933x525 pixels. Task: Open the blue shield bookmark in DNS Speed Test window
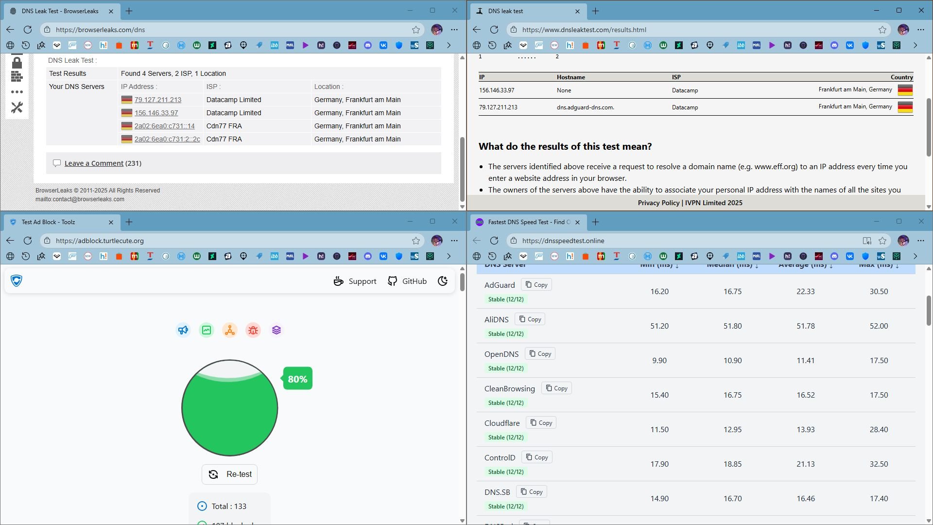pyautogui.click(x=865, y=256)
